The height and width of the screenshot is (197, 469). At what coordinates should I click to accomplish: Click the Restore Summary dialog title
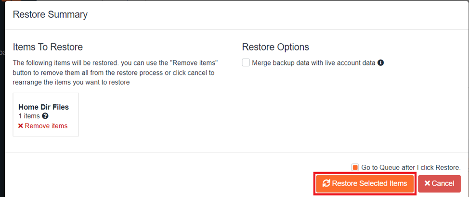[50, 14]
